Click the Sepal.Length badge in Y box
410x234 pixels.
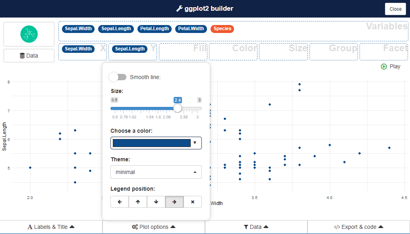point(130,49)
